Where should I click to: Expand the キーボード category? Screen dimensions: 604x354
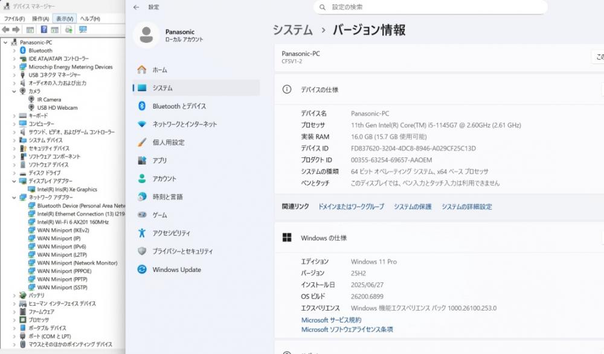point(14,116)
